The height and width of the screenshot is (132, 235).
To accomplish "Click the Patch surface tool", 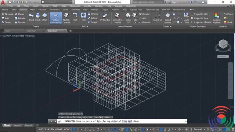I will pyautogui.click(x=38, y=17).
